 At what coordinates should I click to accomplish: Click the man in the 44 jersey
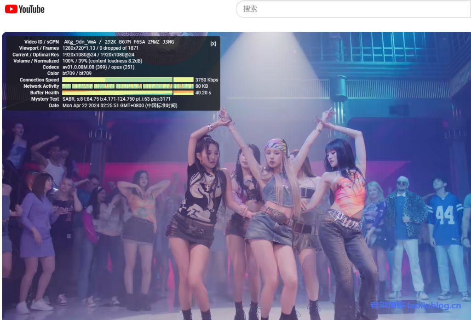pos(444,230)
